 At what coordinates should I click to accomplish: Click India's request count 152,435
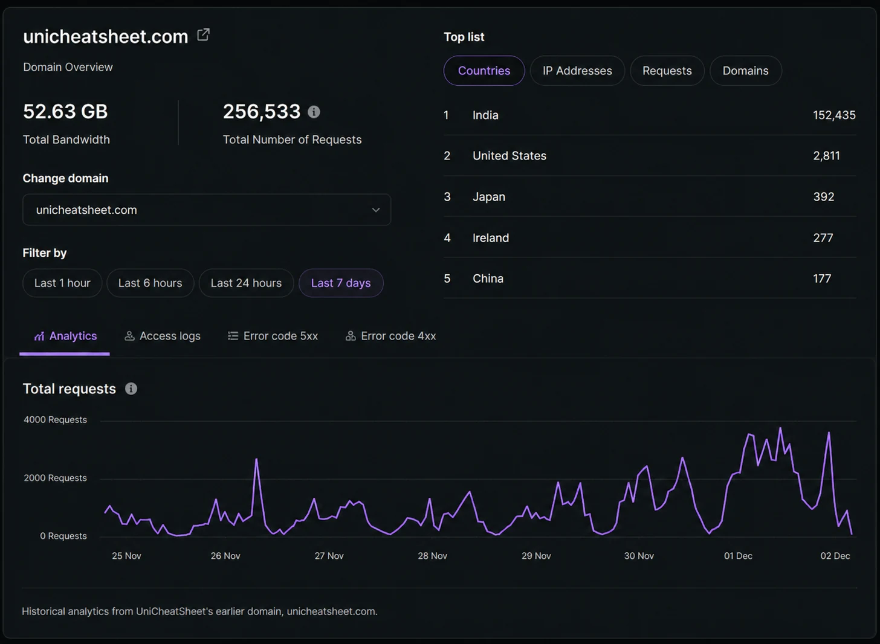point(834,115)
